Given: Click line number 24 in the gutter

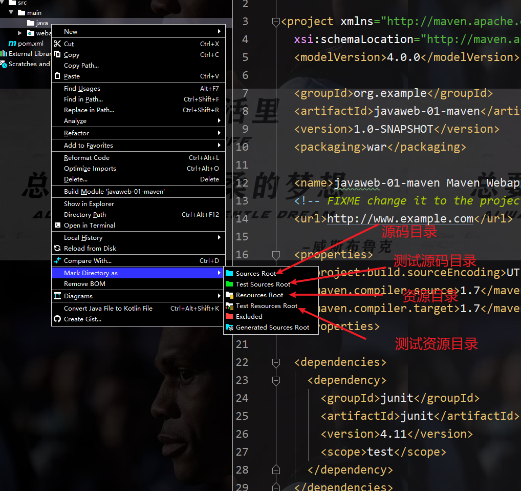Looking at the screenshot, I should [x=242, y=398].
